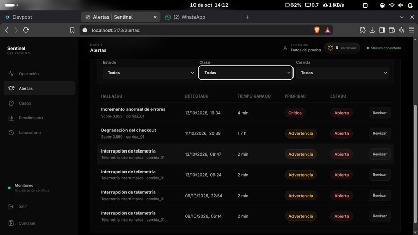The height and width of the screenshot is (235, 418).
Task: Bookmark this page
Action: 72,30
